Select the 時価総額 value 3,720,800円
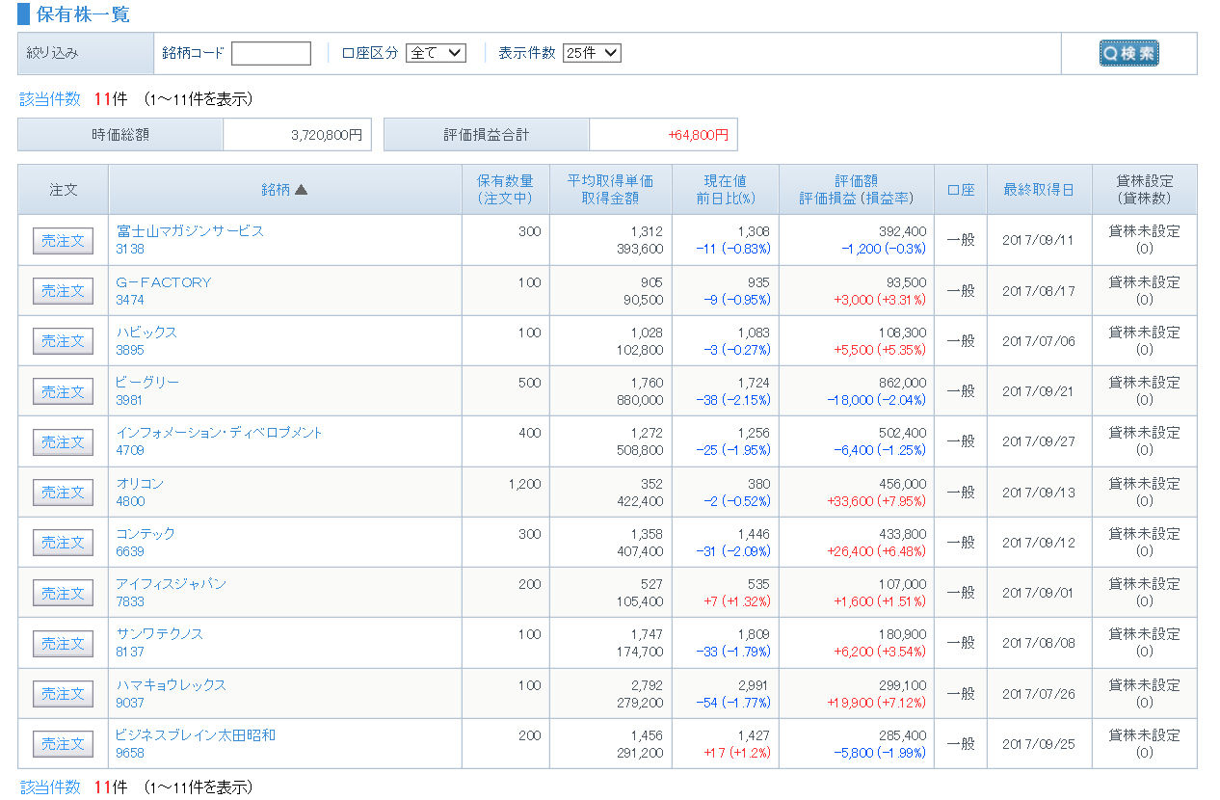 point(327,136)
